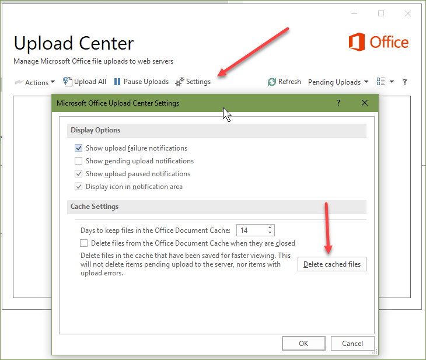Click the Refresh label

pos(289,82)
